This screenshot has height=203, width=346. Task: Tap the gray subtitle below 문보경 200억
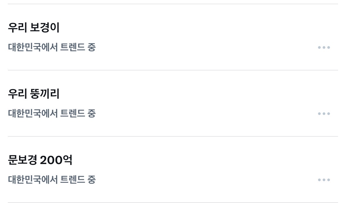[52, 180]
